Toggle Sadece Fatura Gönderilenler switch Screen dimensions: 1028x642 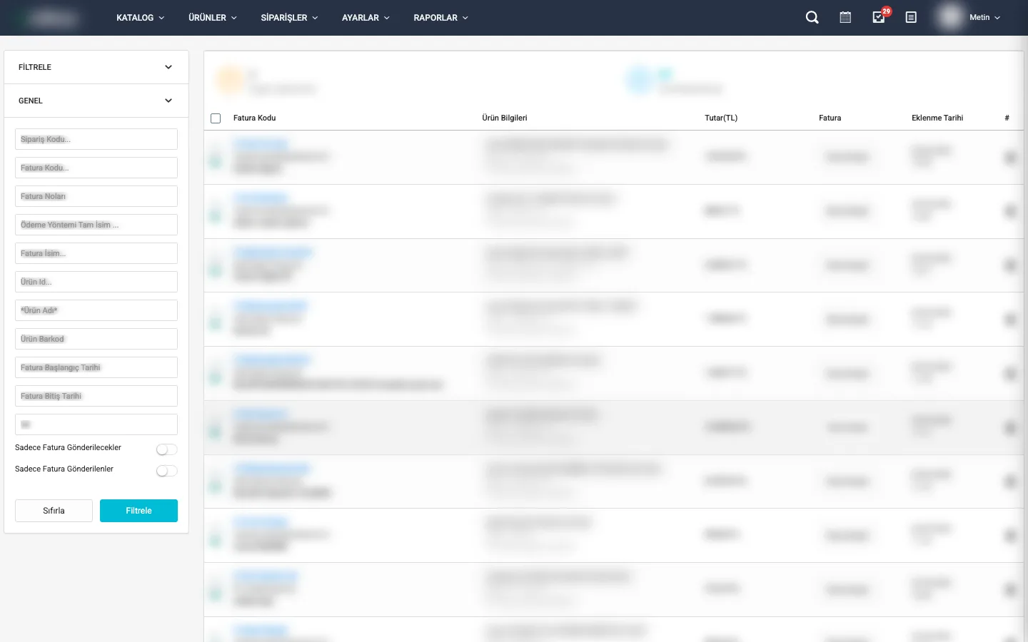point(166,471)
